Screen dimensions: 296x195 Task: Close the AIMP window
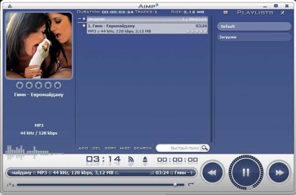coord(287,6)
